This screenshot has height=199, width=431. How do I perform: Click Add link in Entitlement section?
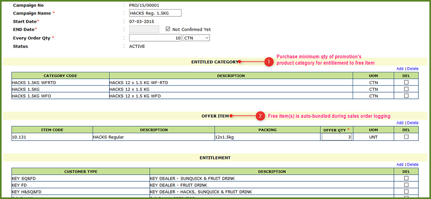click(400, 165)
